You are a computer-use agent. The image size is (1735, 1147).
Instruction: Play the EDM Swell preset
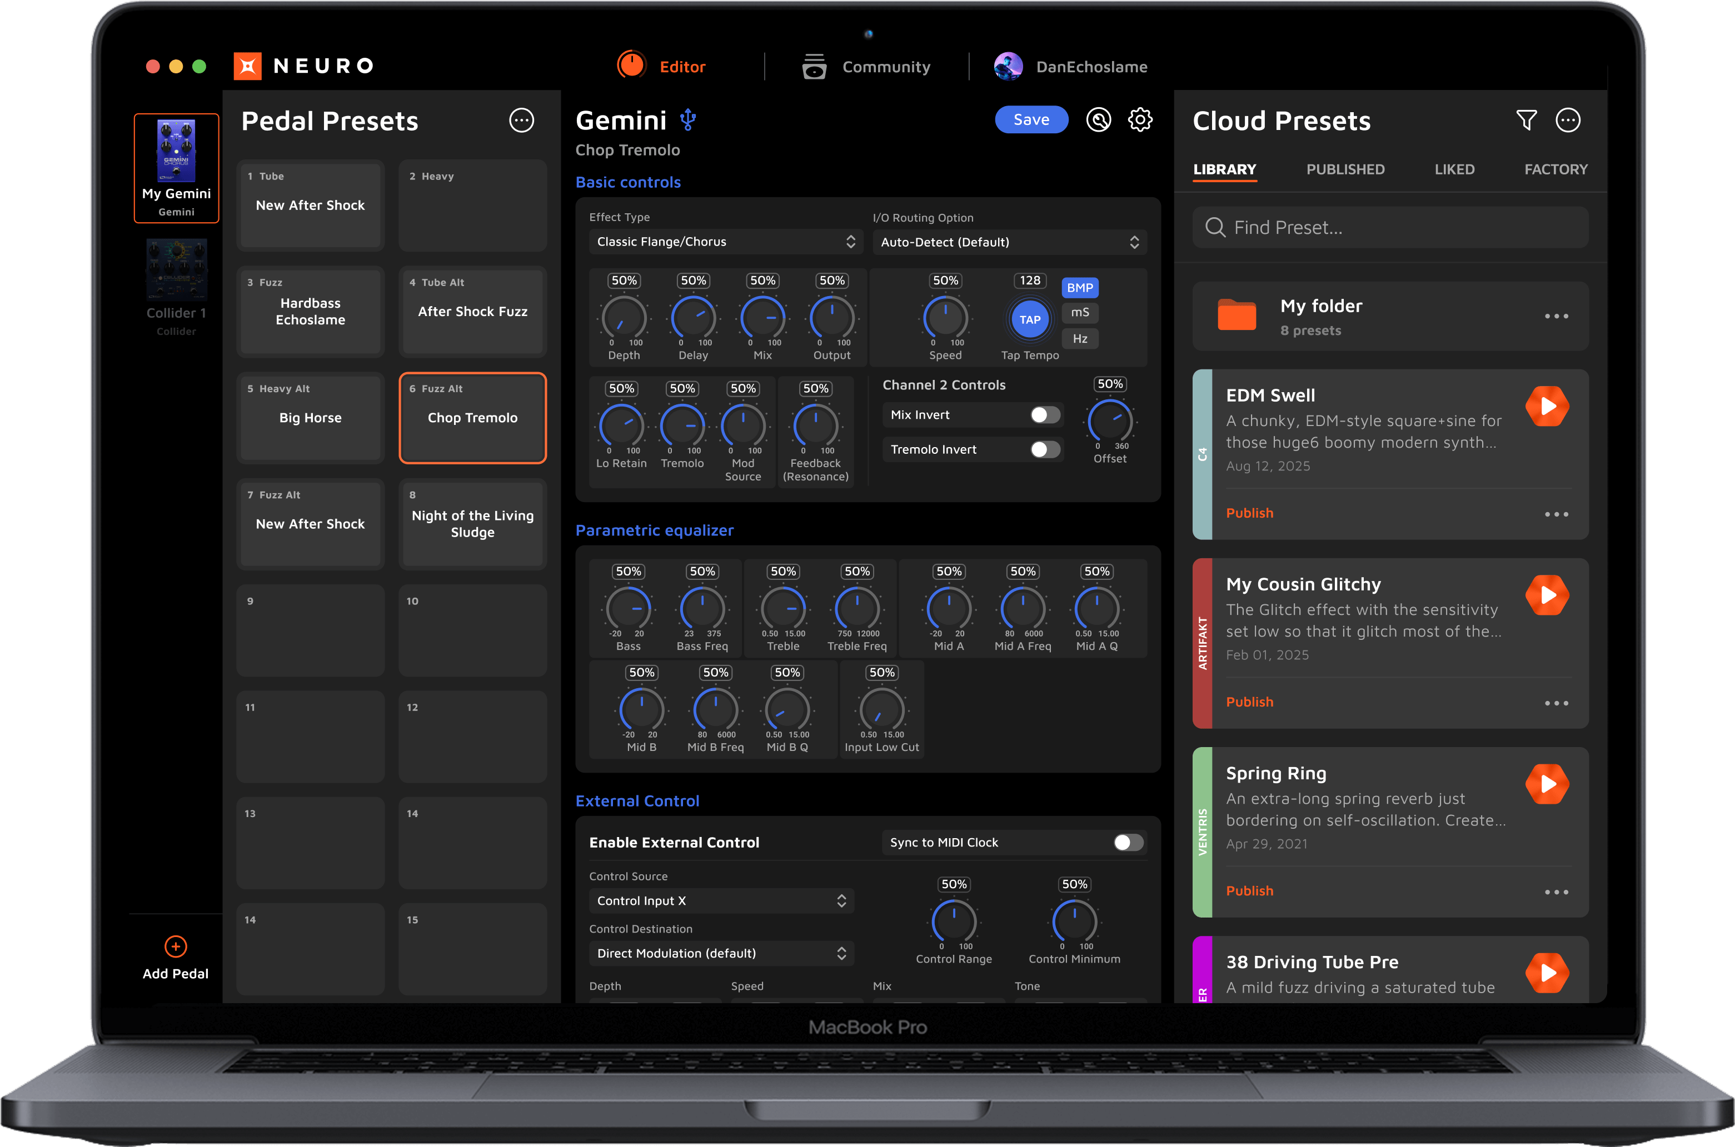click(x=1547, y=406)
